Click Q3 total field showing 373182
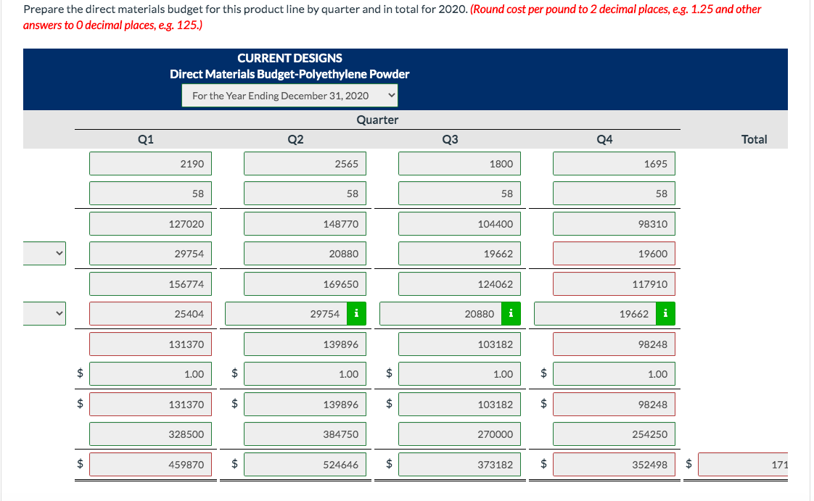This screenshot has width=814, height=501. pos(459,465)
